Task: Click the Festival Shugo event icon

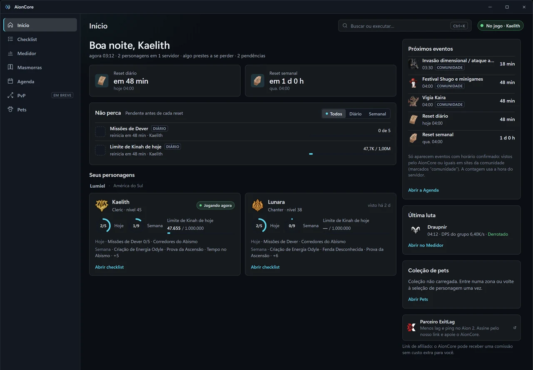Action: [413, 82]
